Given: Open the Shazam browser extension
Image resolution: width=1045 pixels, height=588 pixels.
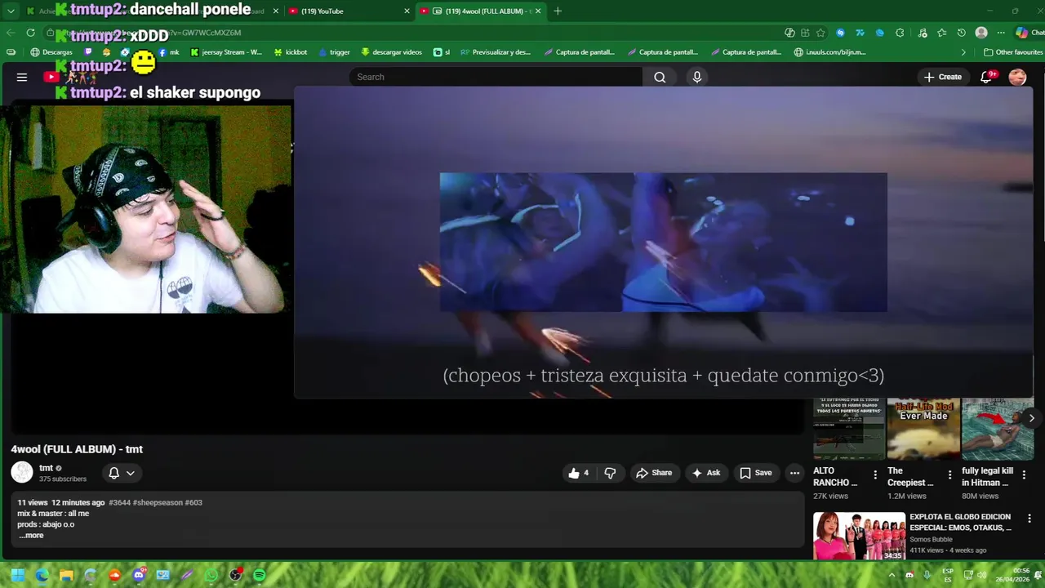Looking at the screenshot, I should tap(840, 33).
